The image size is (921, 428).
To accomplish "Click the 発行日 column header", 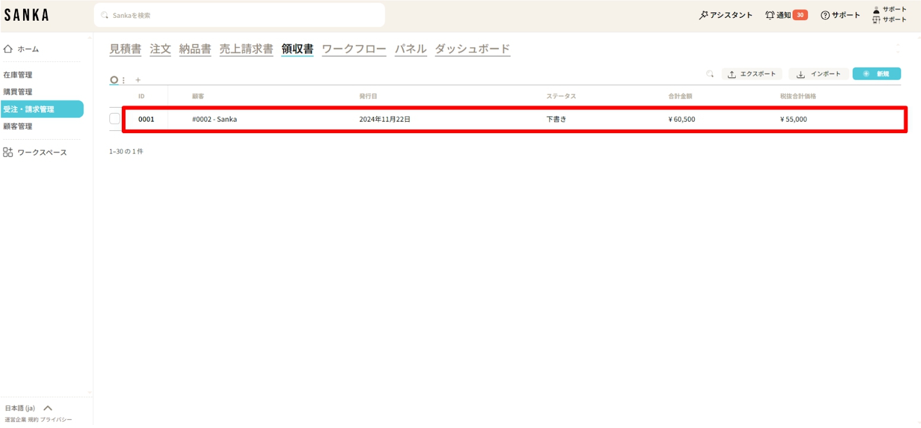I will (368, 96).
